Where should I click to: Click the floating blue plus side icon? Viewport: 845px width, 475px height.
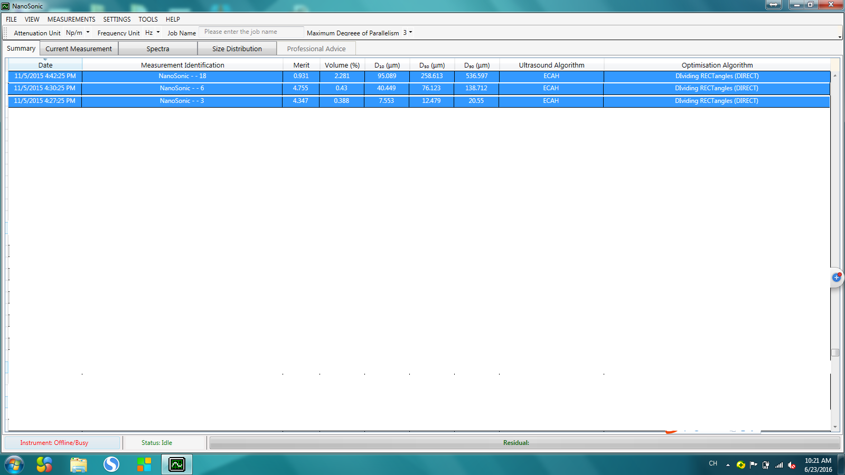point(837,277)
